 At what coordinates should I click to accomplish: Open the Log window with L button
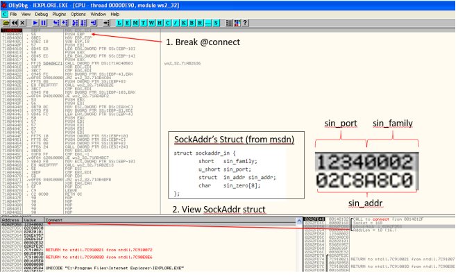[x=119, y=23]
